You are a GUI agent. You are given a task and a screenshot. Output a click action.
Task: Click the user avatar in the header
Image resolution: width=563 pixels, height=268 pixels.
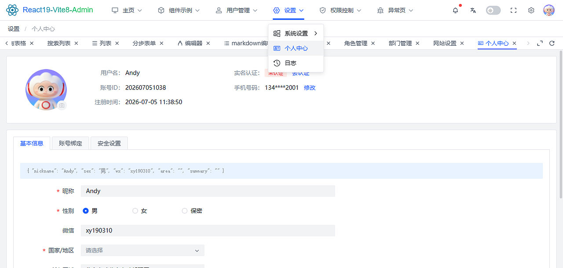coord(548,10)
